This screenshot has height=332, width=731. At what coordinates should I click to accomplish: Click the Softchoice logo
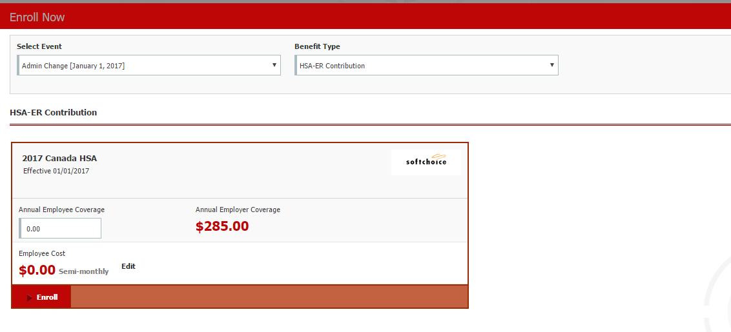pyautogui.click(x=426, y=162)
